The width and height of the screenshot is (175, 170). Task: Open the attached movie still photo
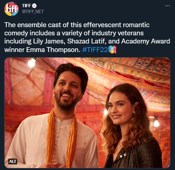(87, 113)
